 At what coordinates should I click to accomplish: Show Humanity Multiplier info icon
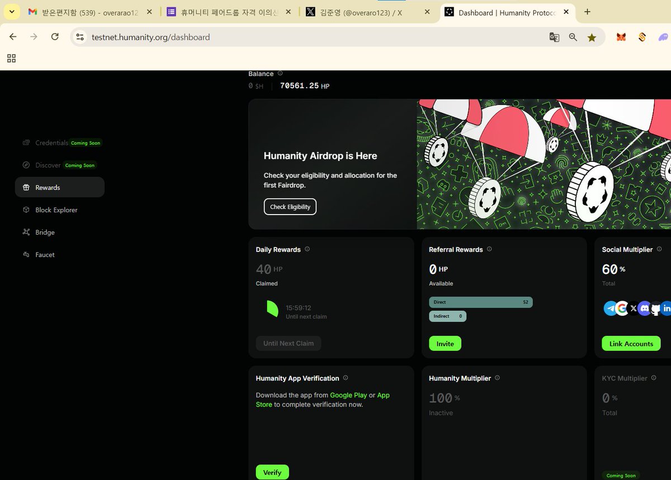point(497,378)
